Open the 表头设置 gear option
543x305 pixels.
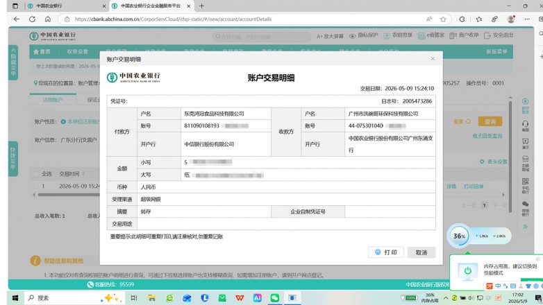tap(482, 162)
